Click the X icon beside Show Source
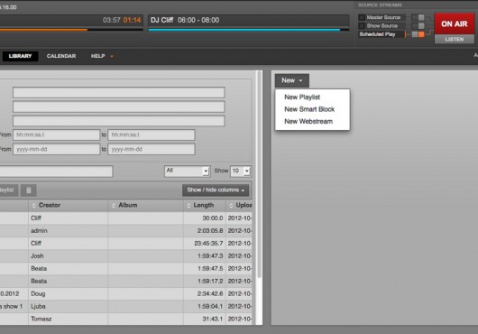The image size is (478, 334). [x=362, y=26]
